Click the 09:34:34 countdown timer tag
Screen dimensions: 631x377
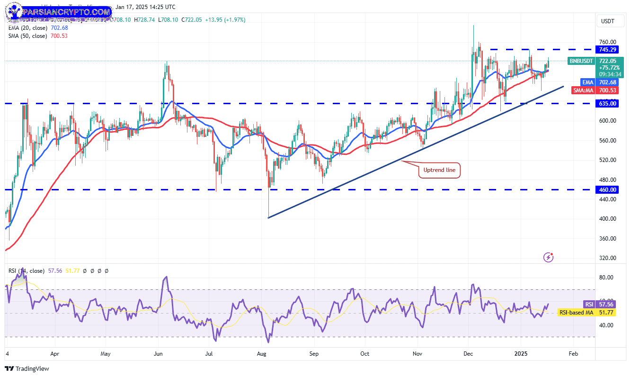pyautogui.click(x=609, y=74)
